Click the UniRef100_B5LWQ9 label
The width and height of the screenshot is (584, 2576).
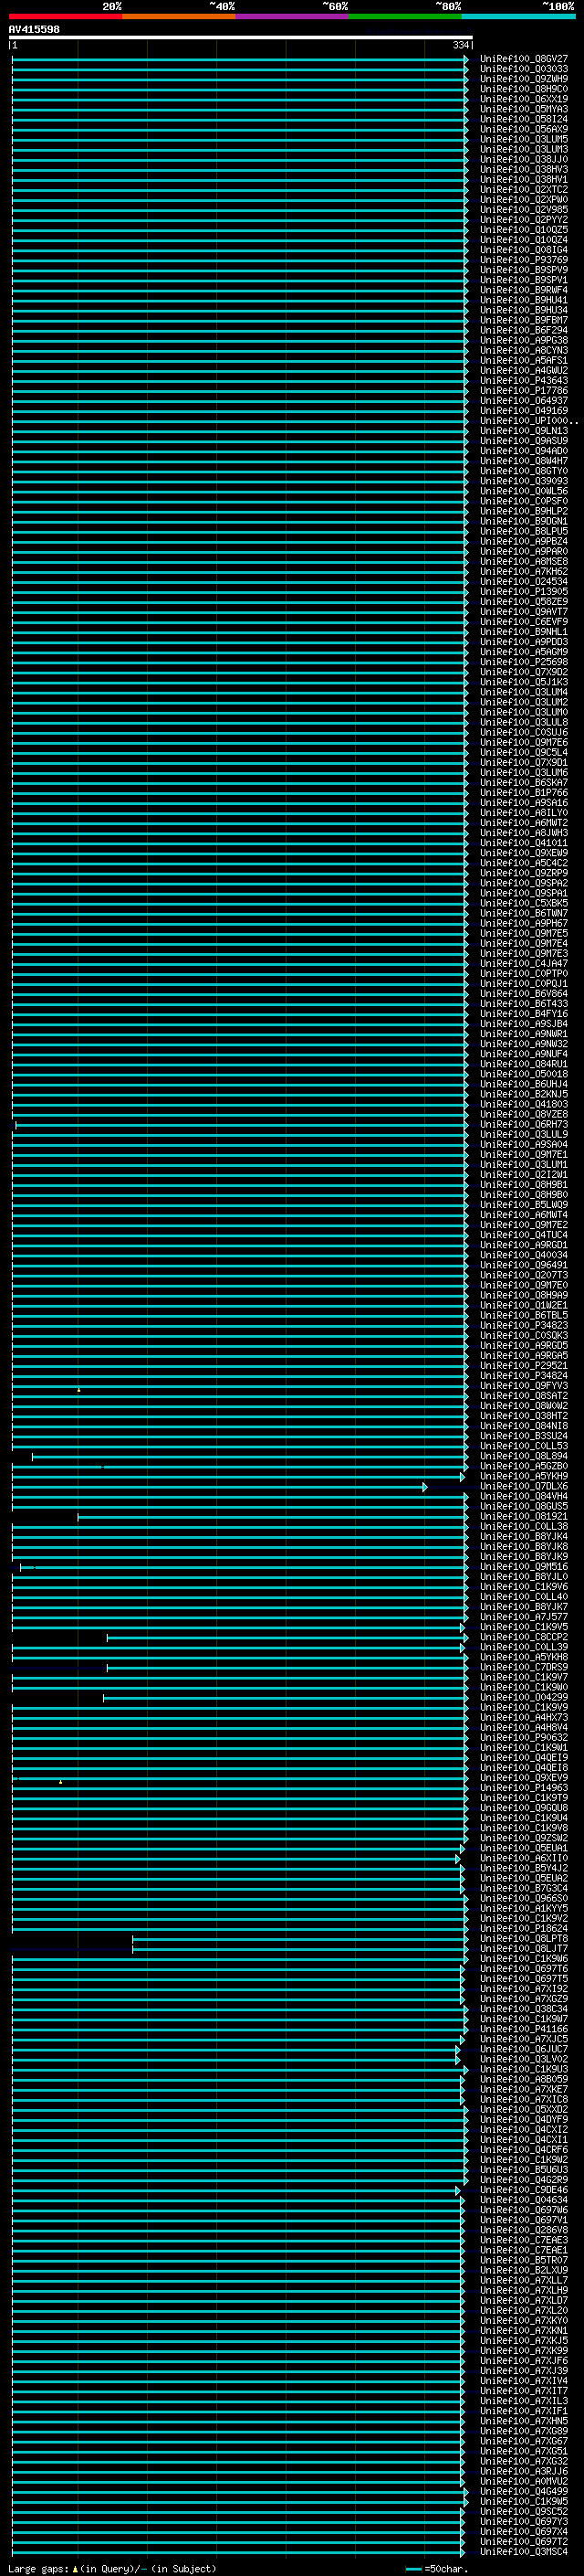click(x=524, y=1204)
